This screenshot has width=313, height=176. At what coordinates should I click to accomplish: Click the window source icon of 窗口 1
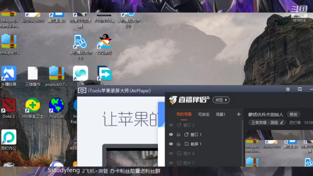186,135
